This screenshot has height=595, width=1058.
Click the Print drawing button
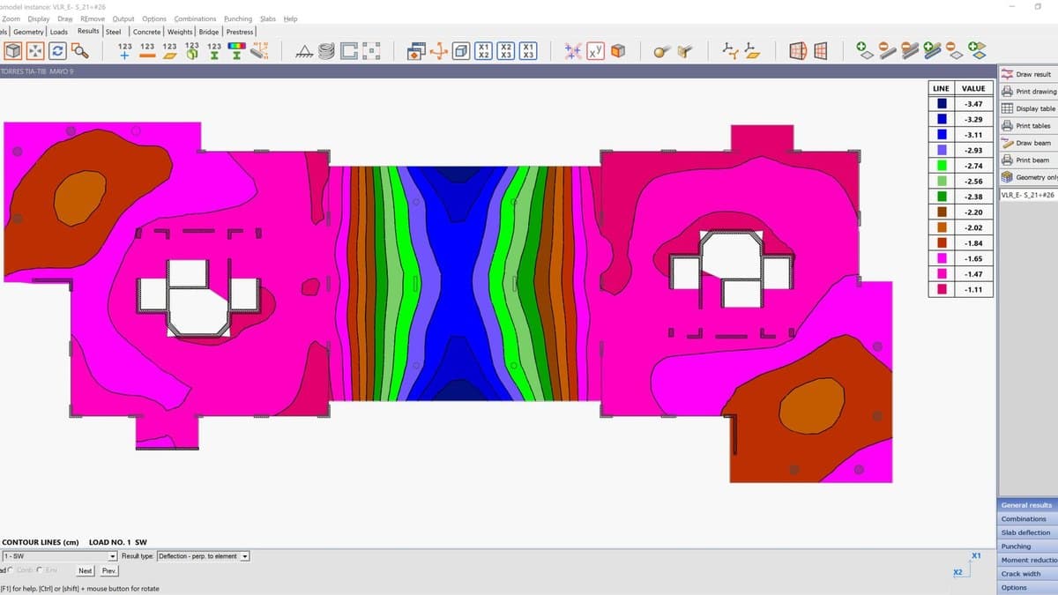pyautogui.click(x=1028, y=92)
